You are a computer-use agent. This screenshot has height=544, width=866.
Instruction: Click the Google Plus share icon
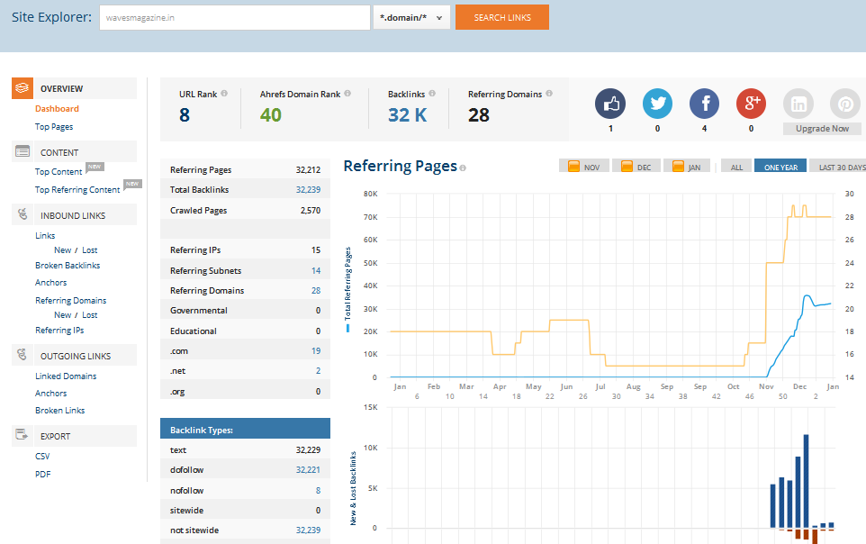pyautogui.click(x=751, y=104)
